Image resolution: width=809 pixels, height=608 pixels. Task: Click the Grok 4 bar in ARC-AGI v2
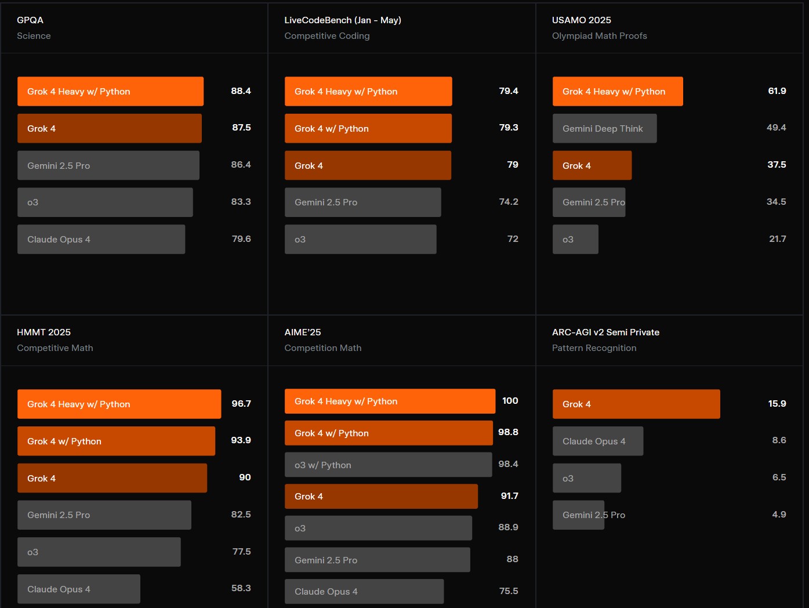click(636, 404)
